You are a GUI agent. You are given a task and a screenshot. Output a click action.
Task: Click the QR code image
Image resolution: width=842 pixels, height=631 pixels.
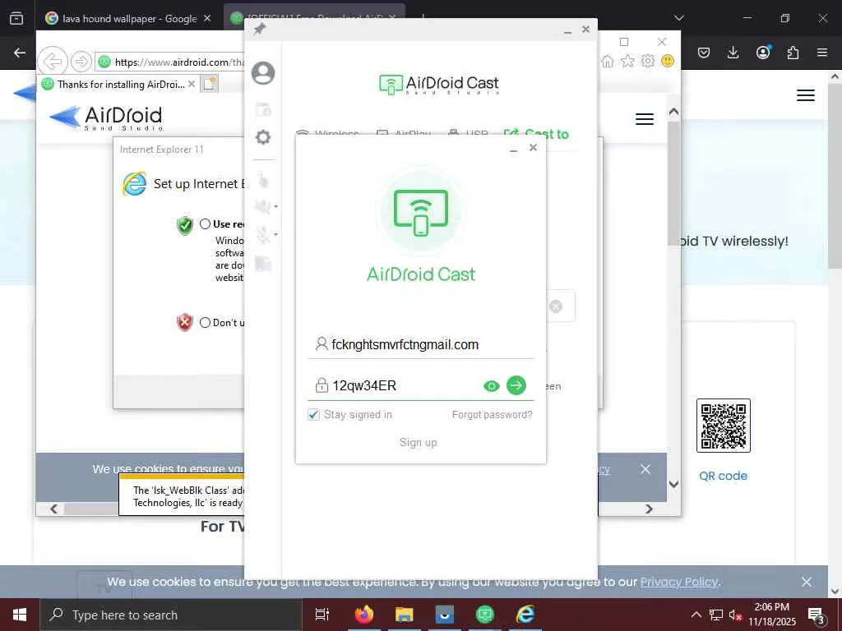[x=724, y=426]
